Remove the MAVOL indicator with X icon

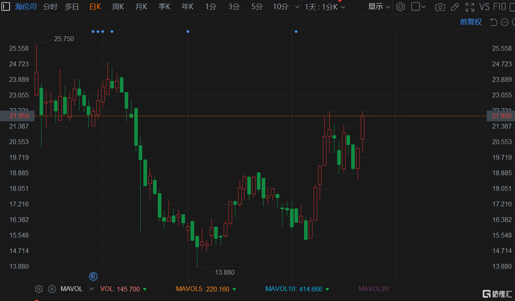[52, 289]
